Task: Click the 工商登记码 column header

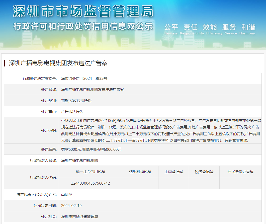Action: pyautogui.click(x=173, y=172)
